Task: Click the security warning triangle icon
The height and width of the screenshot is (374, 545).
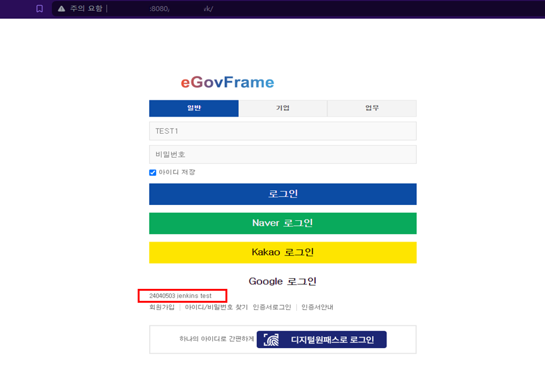Action: pos(61,9)
